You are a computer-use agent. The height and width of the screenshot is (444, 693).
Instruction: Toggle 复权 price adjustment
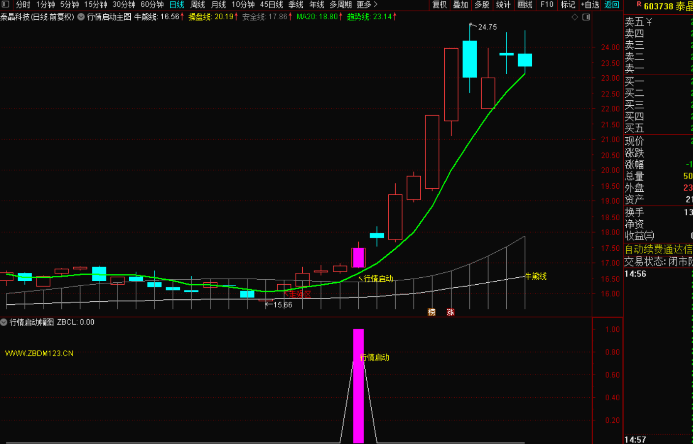click(439, 4)
